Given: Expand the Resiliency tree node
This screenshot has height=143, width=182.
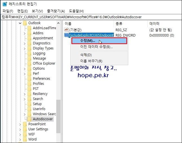Looking at the screenshot, I should tap(24, 94).
